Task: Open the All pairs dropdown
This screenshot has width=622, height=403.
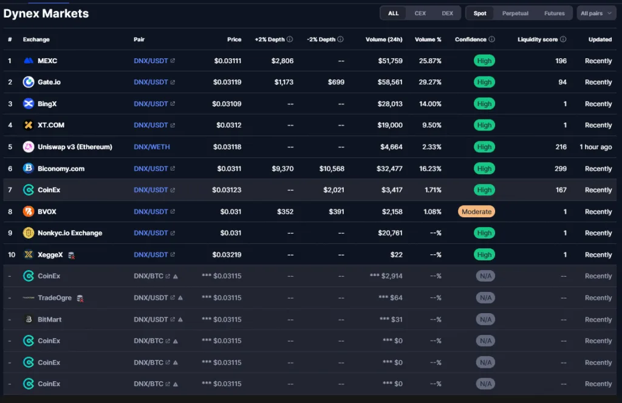Action: tap(596, 13)
